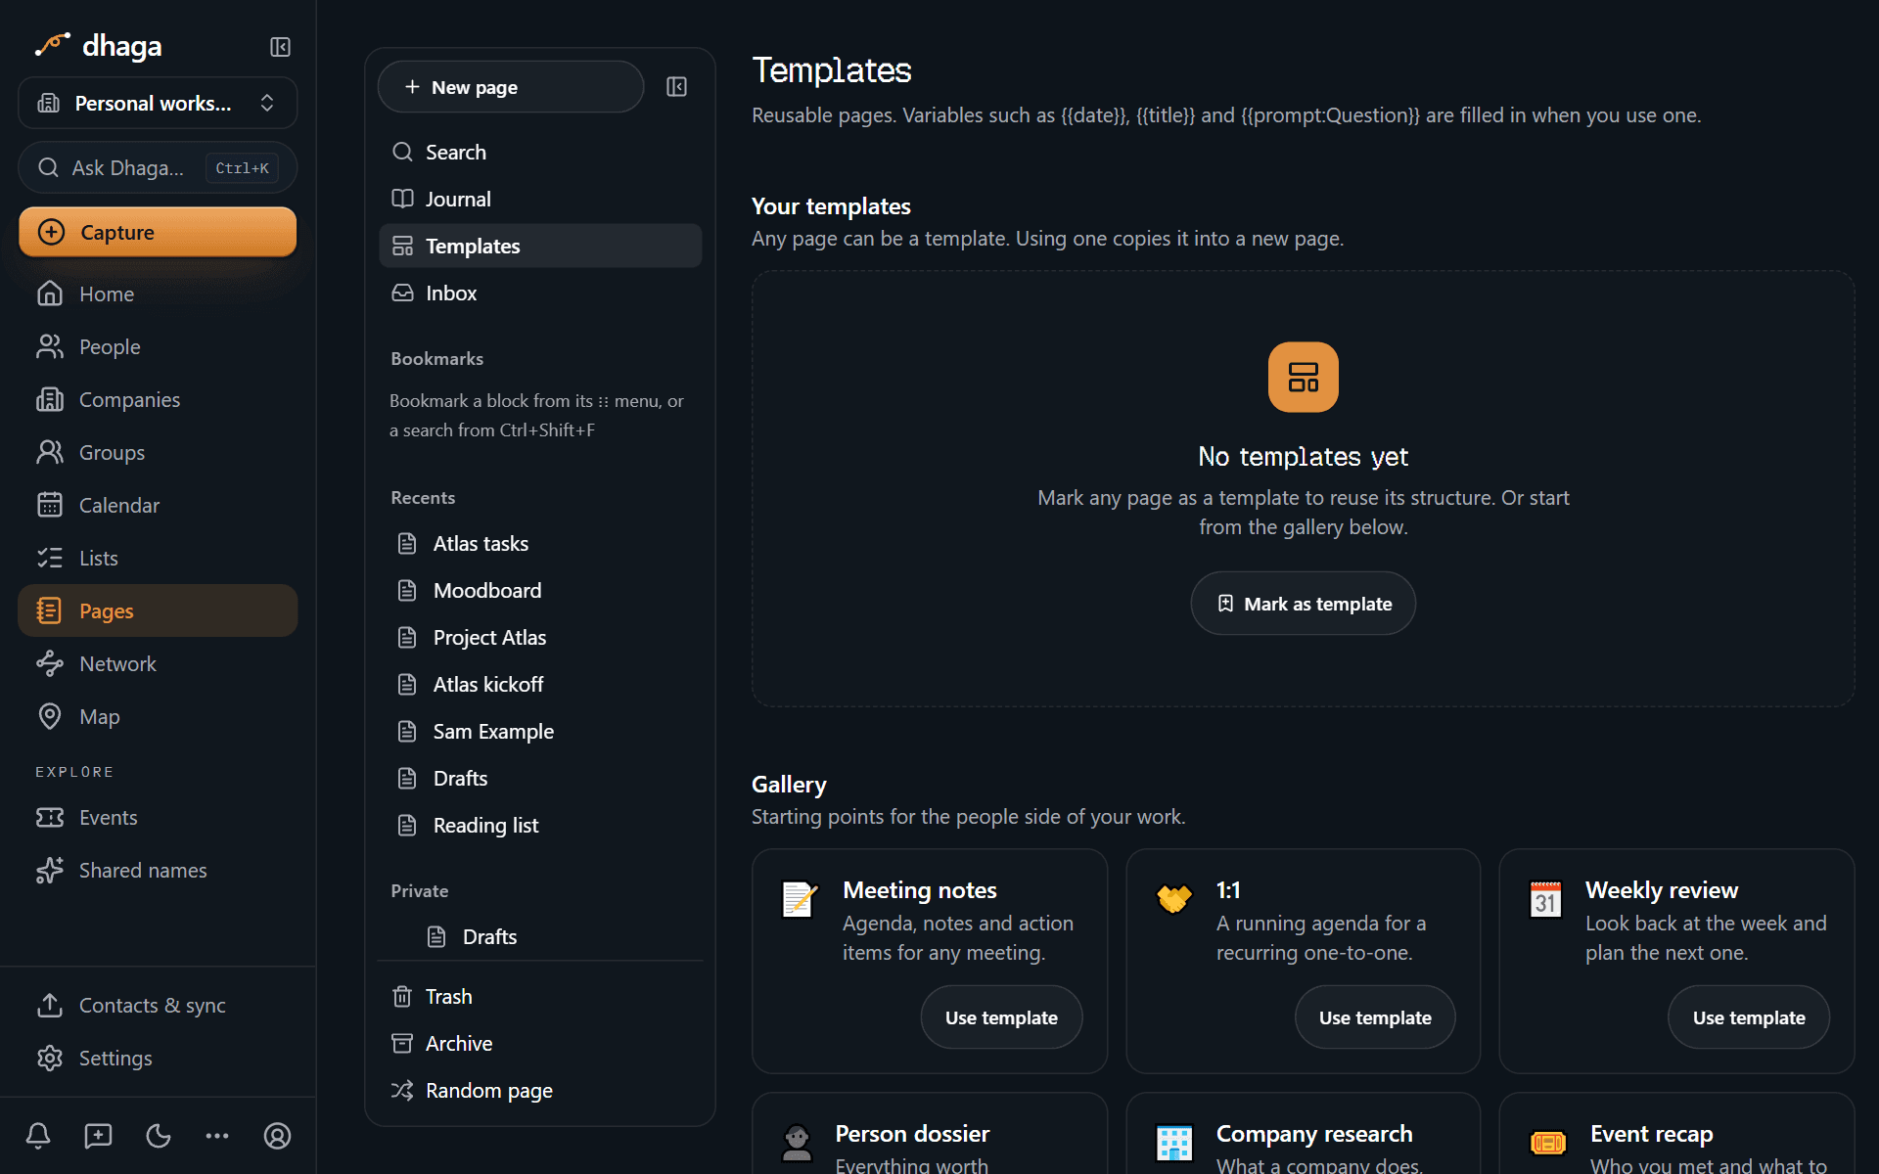Click Mark as template button

[1303, 604]
